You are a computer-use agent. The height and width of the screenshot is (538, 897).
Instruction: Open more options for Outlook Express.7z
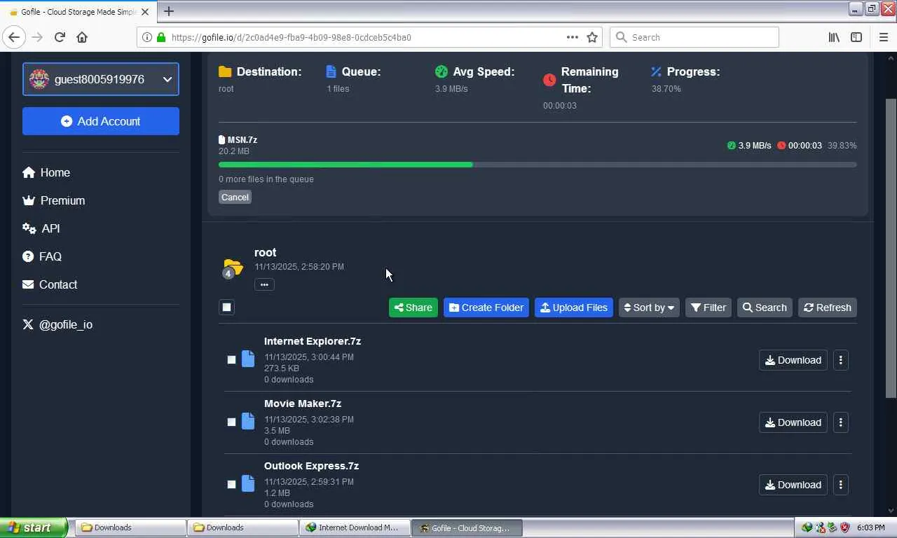point(840,485)
